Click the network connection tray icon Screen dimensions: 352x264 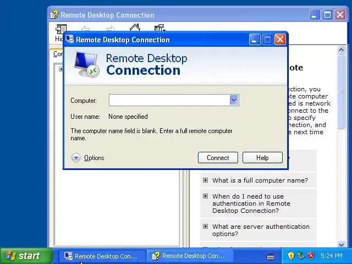[301, 255]
